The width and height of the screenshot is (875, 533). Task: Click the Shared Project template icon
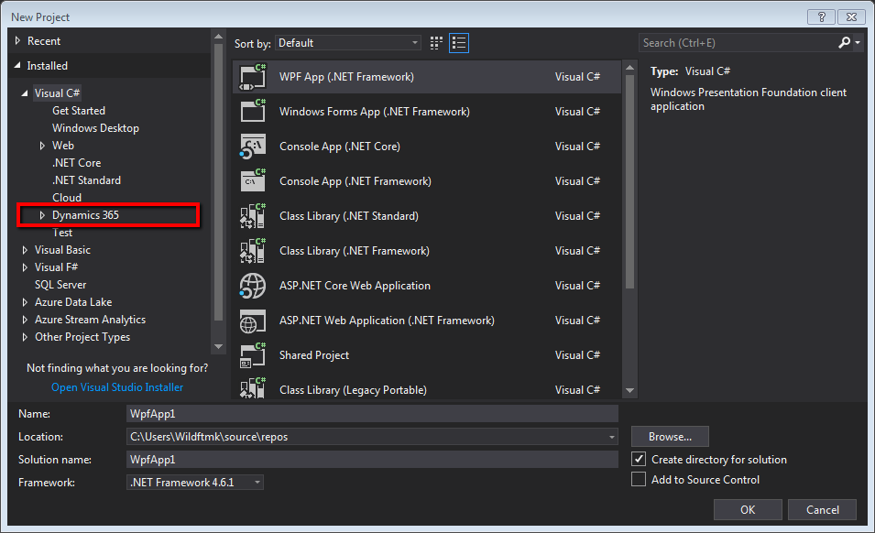pyautogui.click(x=253, y=355)
